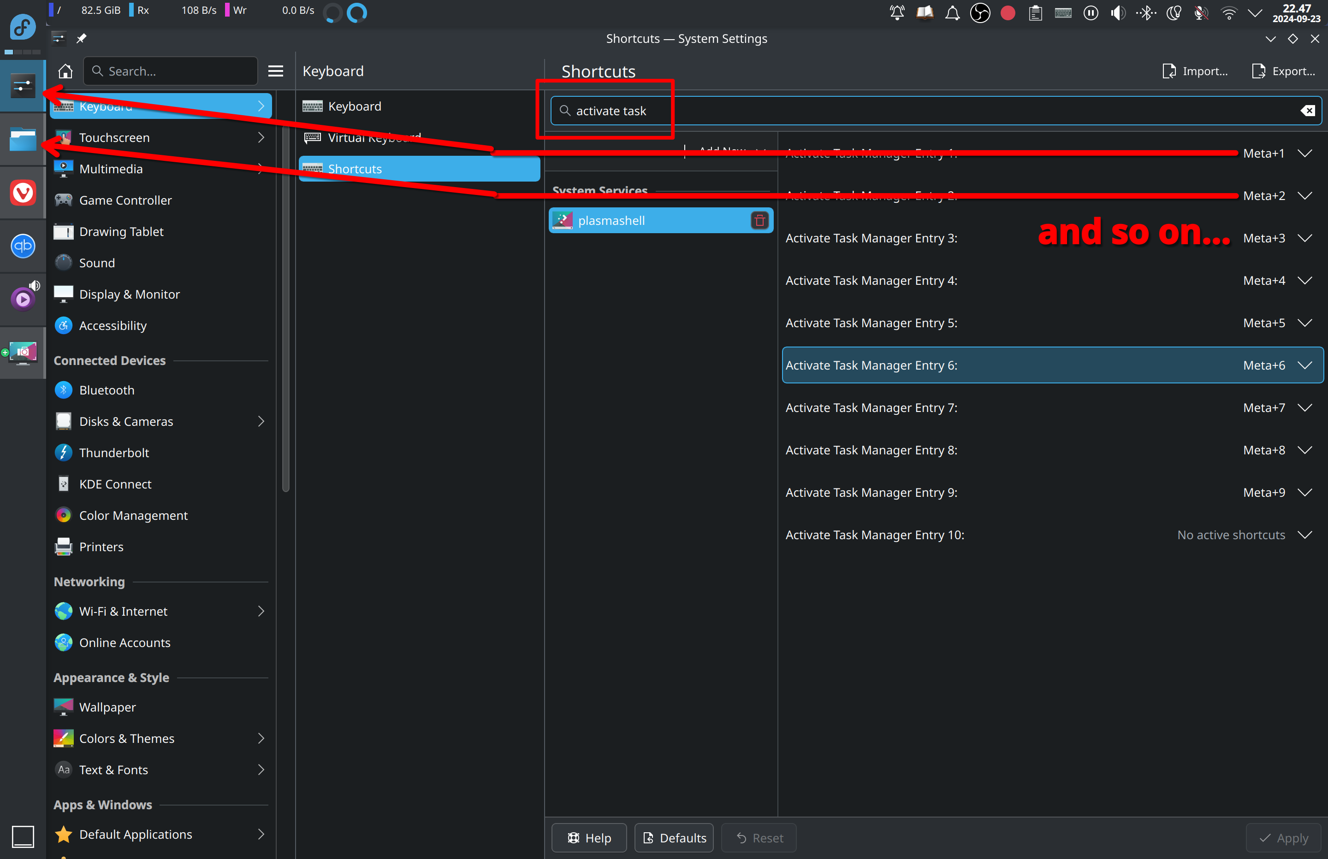Image resolution: width=1328 pixels, height=859 pixels.
Task: Click Export shortcuts scheme button
Action: pyautogui.click(x=1283, y=71)
